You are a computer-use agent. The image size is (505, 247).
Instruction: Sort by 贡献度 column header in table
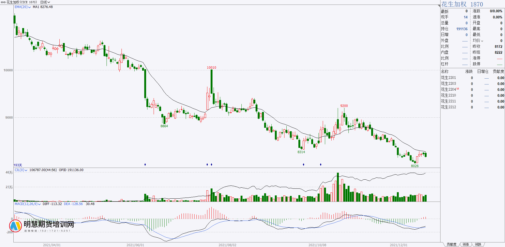pos(498,72)
